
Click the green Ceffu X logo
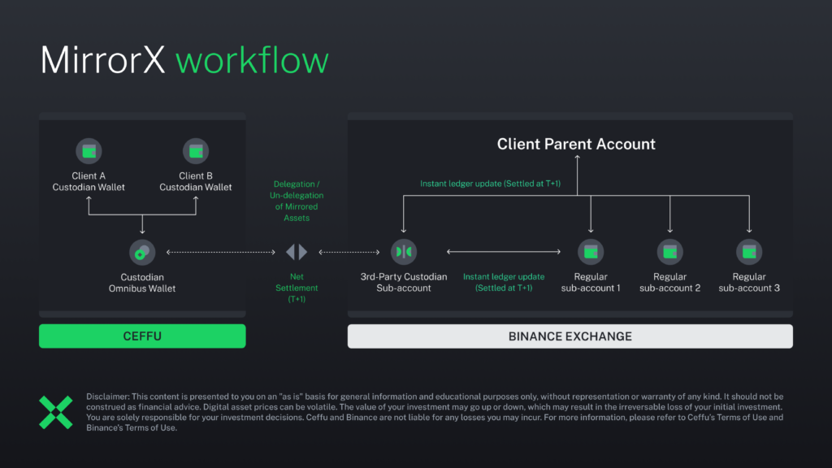click(x=56, y=412)
